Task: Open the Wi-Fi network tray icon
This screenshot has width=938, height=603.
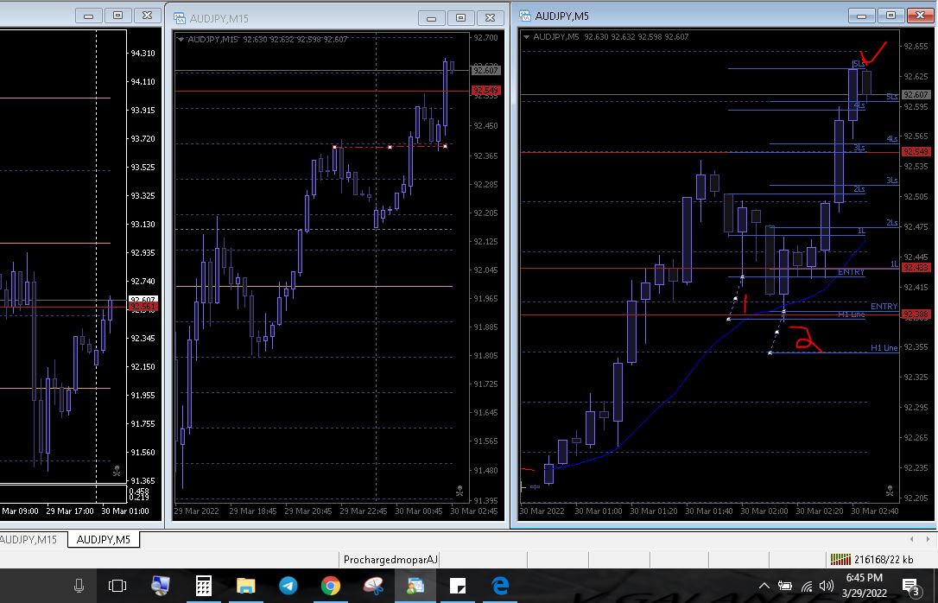Action: click(807, 586)
